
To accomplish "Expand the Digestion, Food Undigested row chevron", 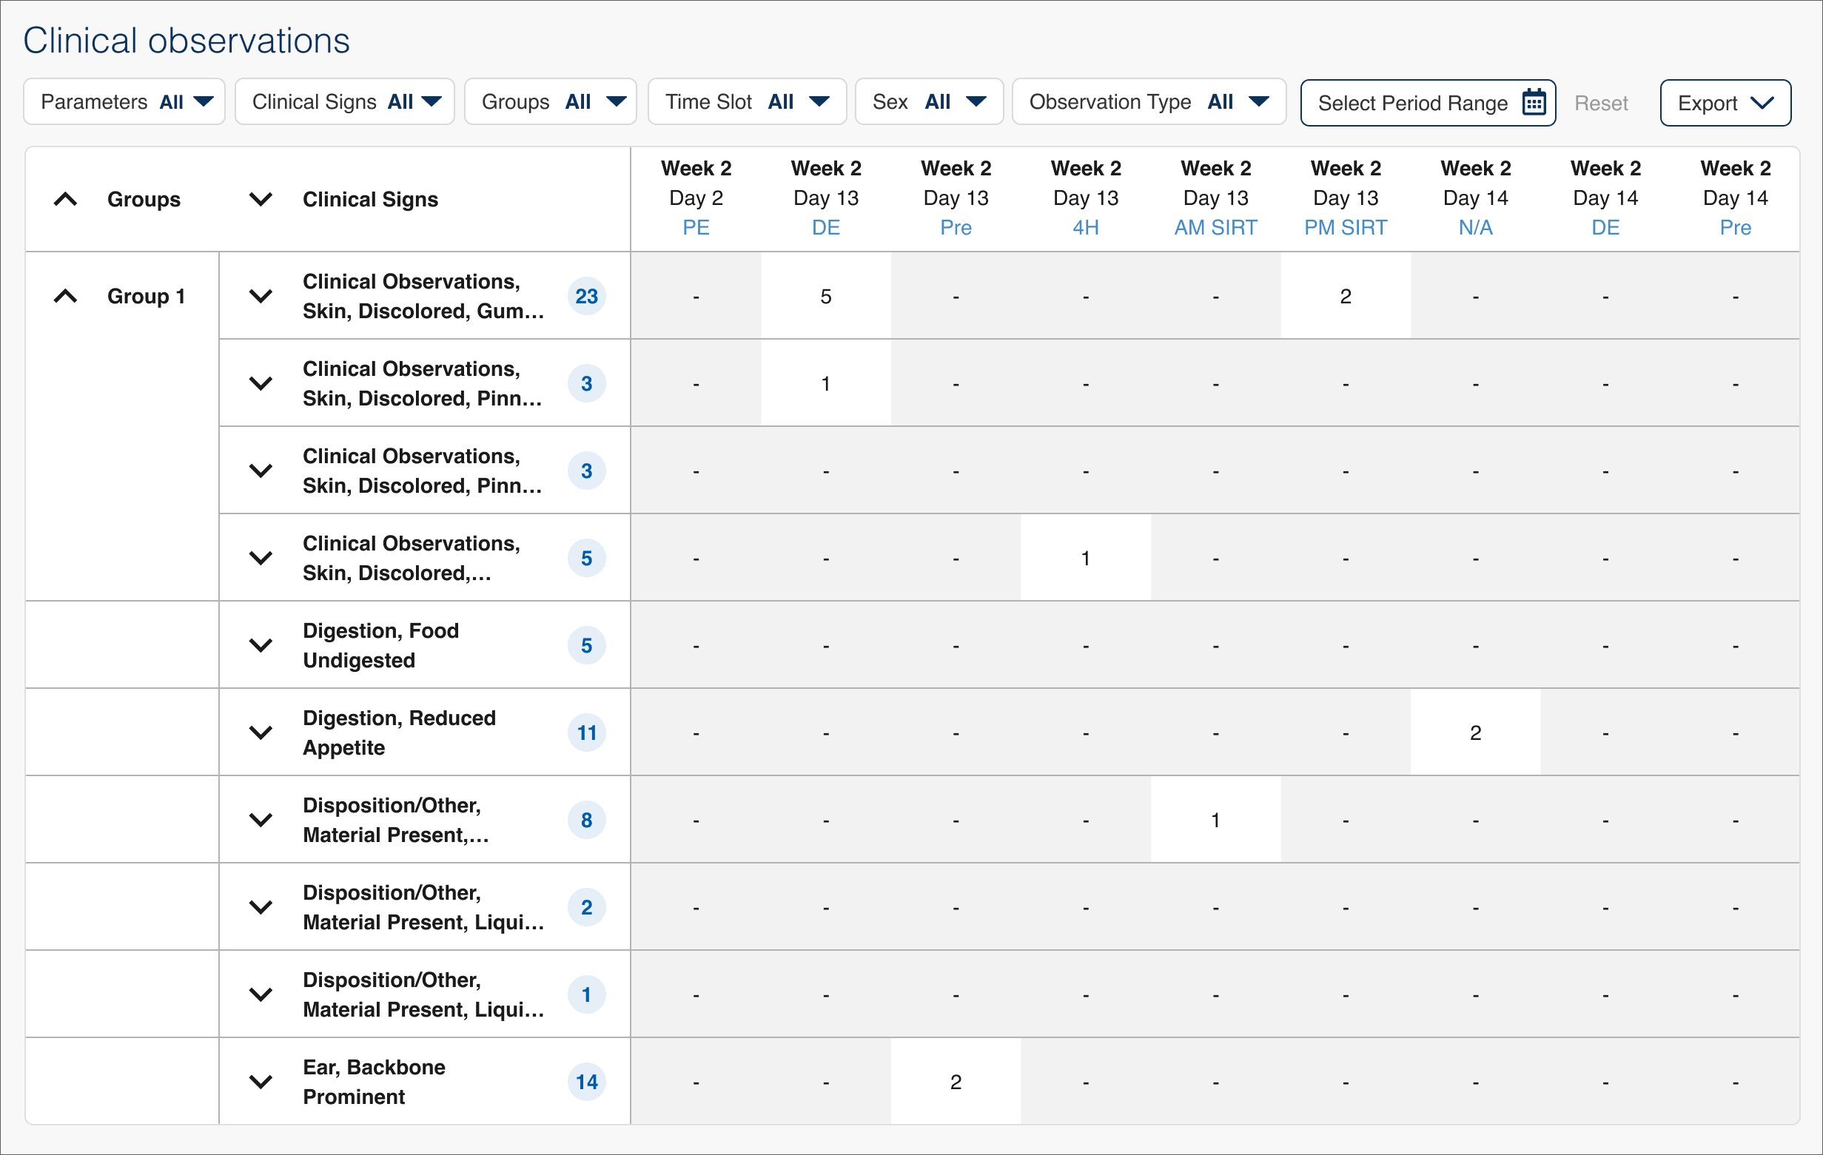I will [261, 646].
